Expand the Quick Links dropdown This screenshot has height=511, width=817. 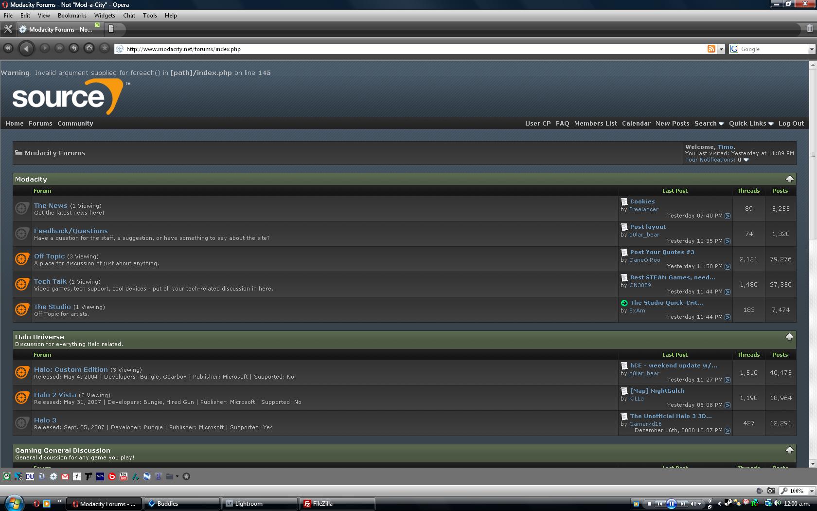pos(751,124)
